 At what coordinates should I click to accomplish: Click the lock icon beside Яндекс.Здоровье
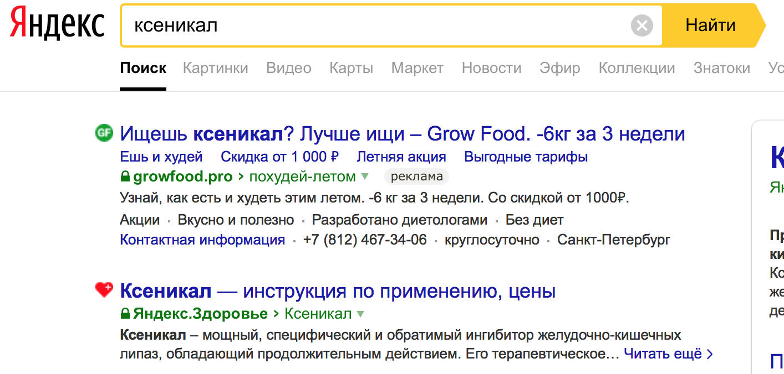[125, 314]
